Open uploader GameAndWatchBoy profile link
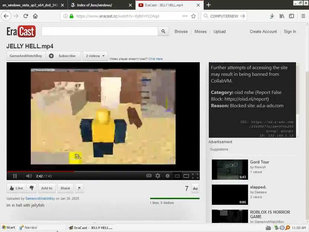The image size is (309, 232). coord(40,198)
